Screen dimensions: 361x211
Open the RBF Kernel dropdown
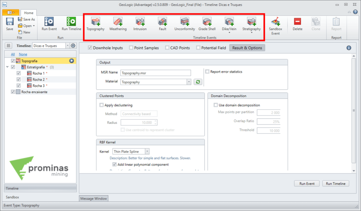[x=147, y=152]
